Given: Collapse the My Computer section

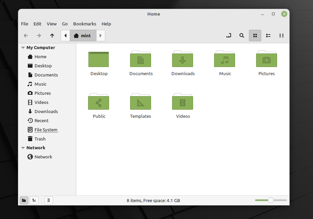Looking at the screenshot, I should click(23, 48).
